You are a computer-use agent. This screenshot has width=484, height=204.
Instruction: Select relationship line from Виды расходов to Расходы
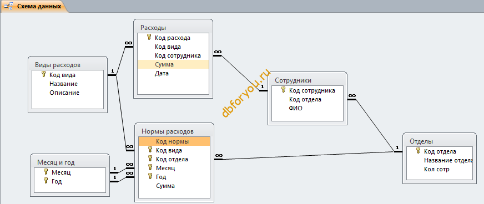click(x=120, y=61)
